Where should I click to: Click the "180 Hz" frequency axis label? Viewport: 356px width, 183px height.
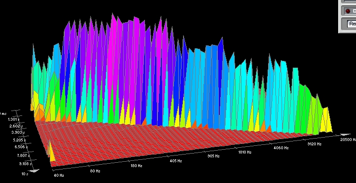136,166
